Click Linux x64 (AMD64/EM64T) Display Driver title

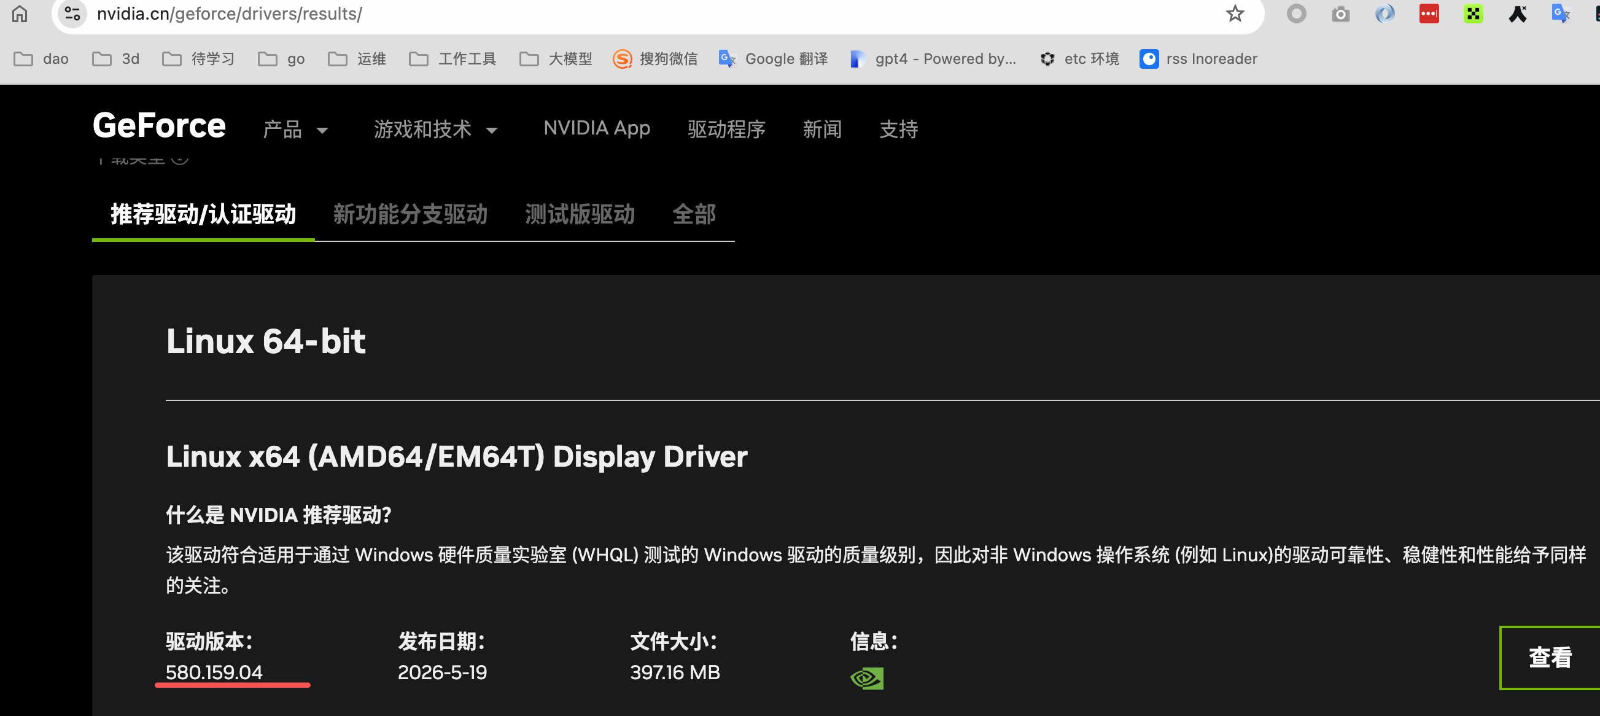[457, 456]
